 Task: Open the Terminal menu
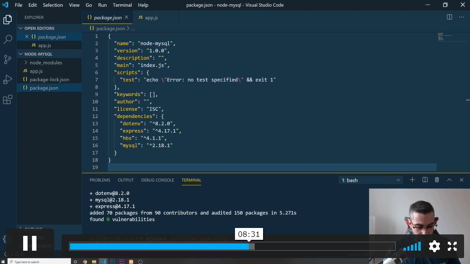point(122,5)
